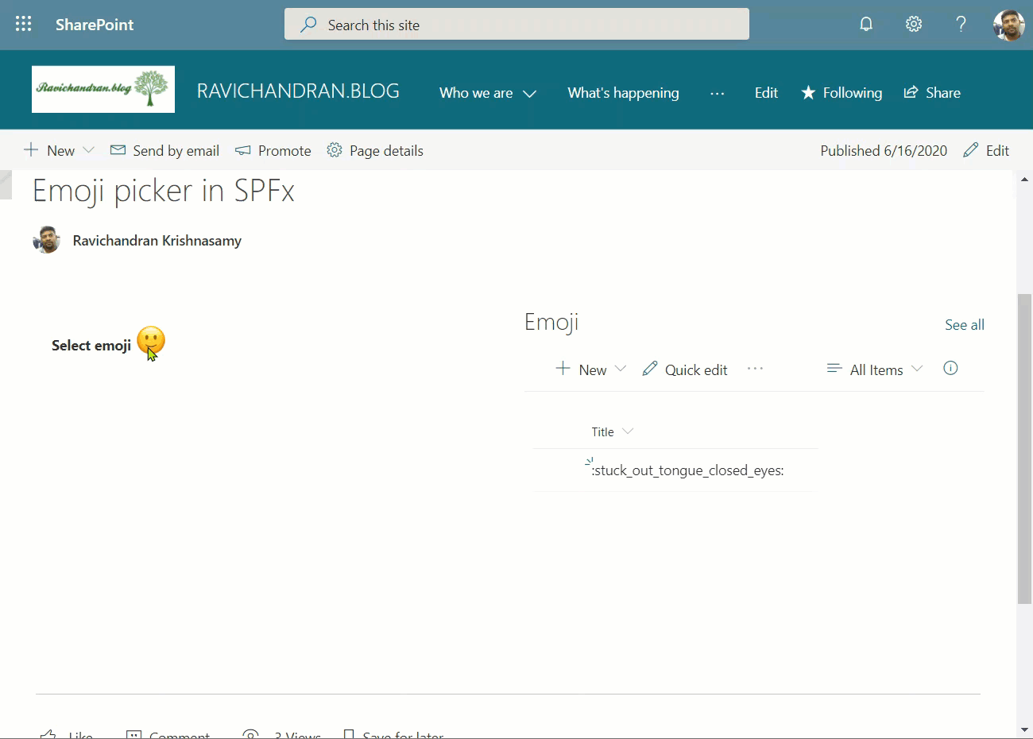The height and width of the screenshot is (739, 1033).
Task: Click the See all link
Action: [x=964, y=324]
